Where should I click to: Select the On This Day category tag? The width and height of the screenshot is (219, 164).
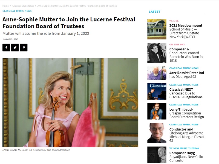click(x=177, y=44)
